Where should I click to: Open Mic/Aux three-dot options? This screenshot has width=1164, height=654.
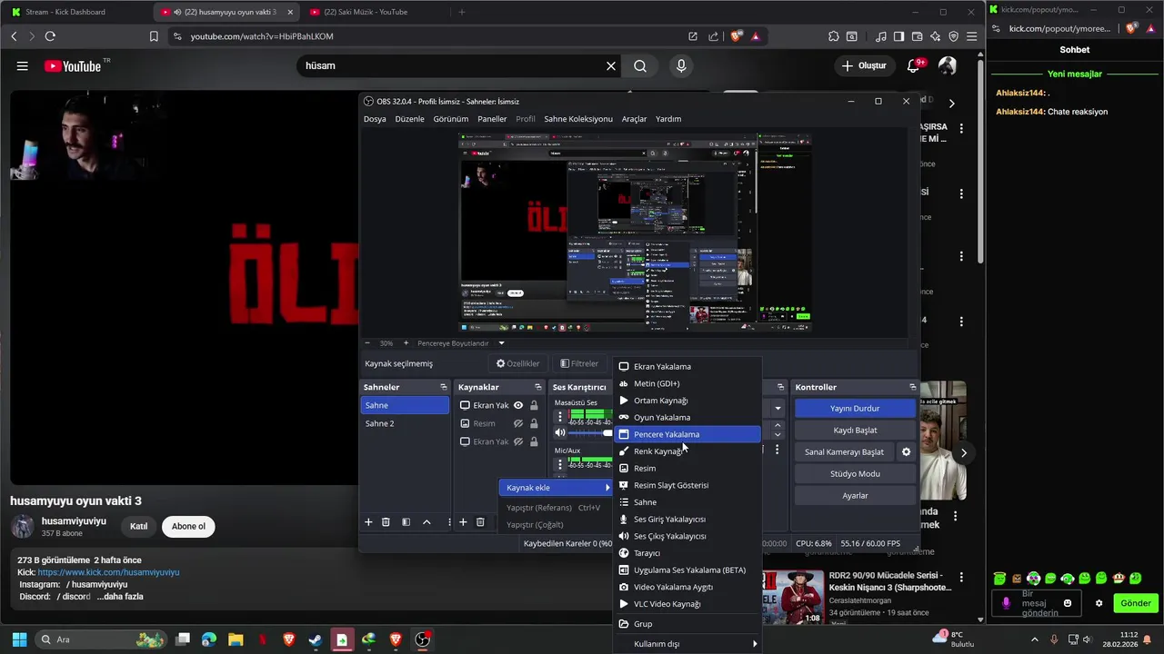(560, 465)
